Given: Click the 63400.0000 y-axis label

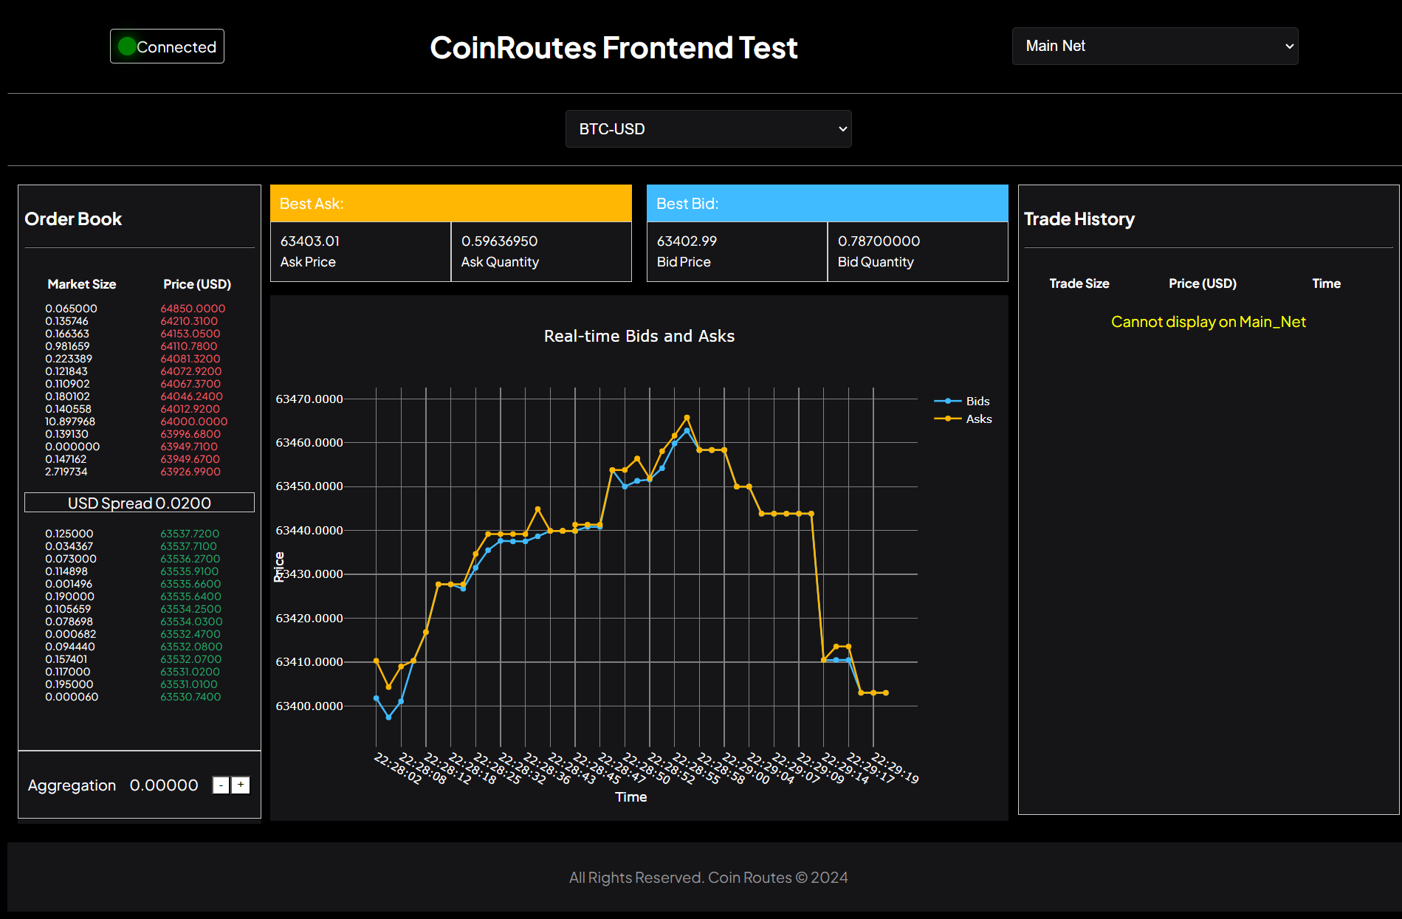Looking at the screenshot, I should [x=309, y=706].
